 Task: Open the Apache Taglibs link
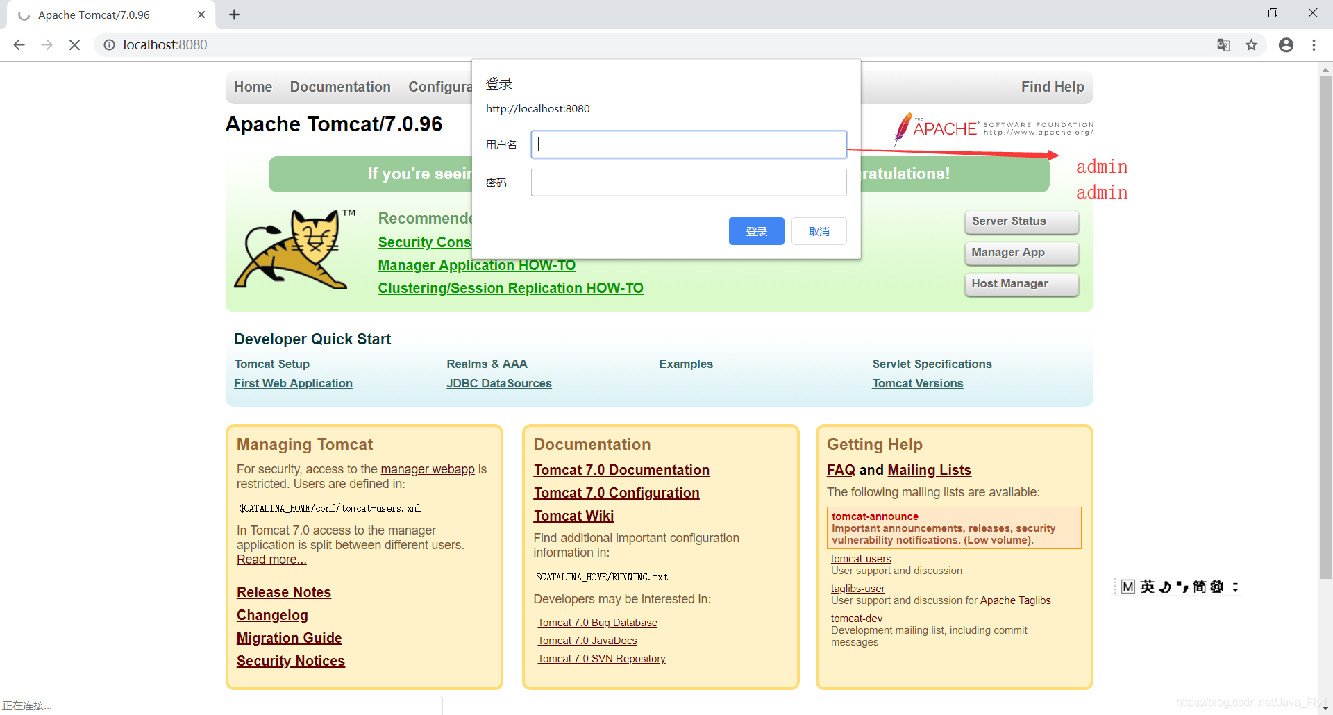click(x=1015, y=600)
